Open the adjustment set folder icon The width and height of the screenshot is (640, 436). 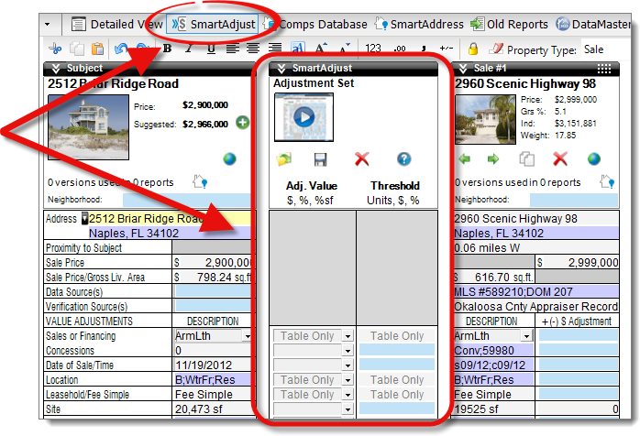(x=283, y=159)
